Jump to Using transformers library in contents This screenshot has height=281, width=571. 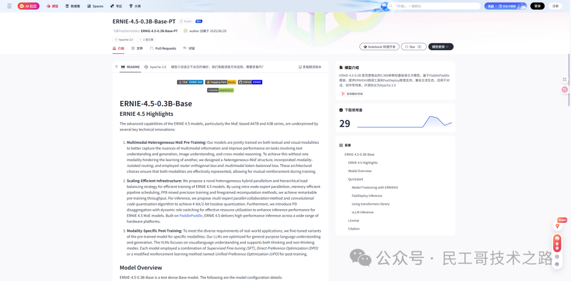pos(371,204)
